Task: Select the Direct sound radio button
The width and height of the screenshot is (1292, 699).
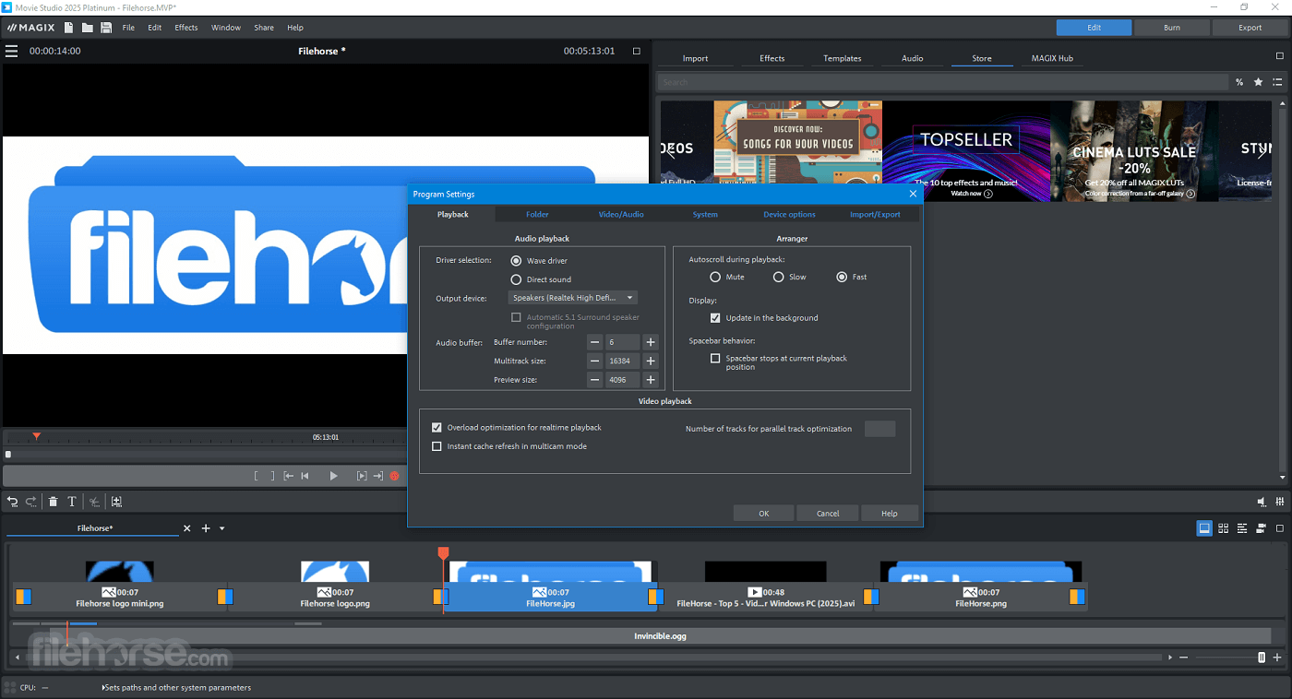Action: click(x=516, y=279)
